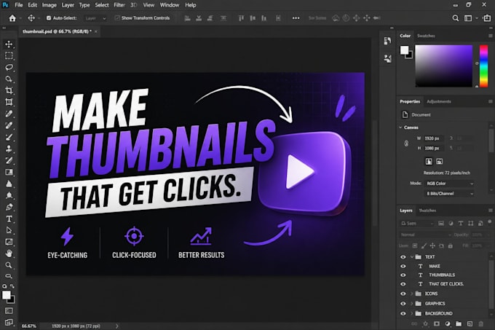Expand the ICONS layer group
495x330 pixels.
coord(412,294)
